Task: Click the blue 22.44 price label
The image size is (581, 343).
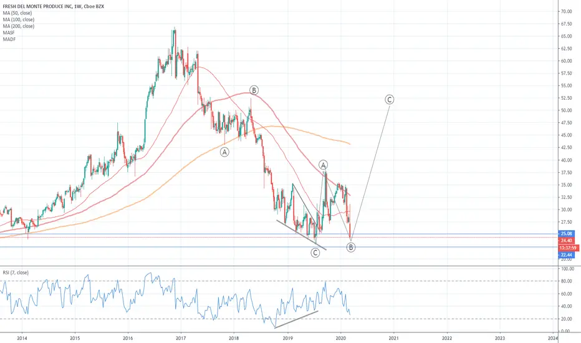Action: tap(566, 254)
